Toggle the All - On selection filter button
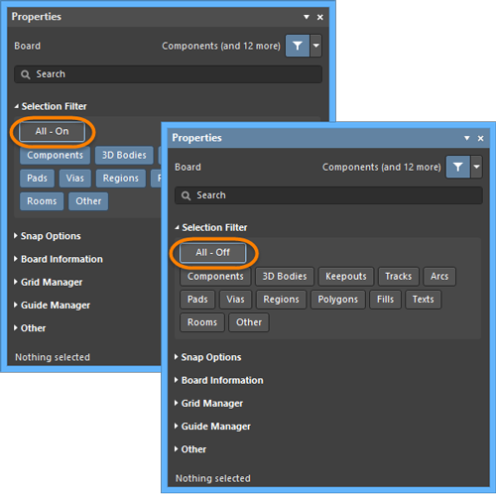This screenshot has height=494, width=496. point(52,131)
